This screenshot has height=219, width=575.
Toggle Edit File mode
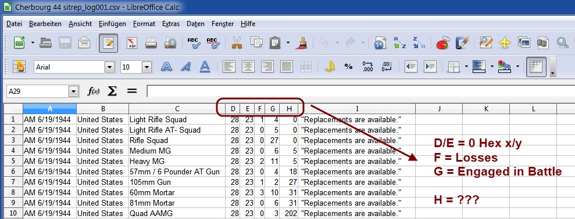point(108,43)
